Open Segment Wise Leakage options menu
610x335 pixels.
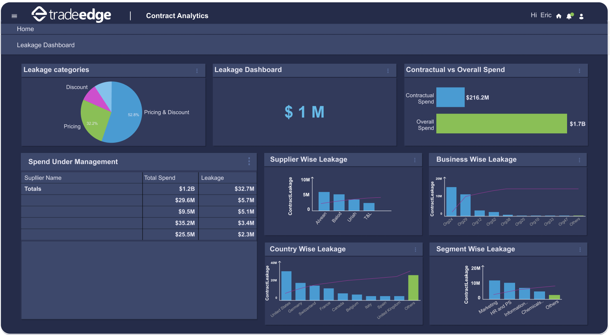point(580,250)
